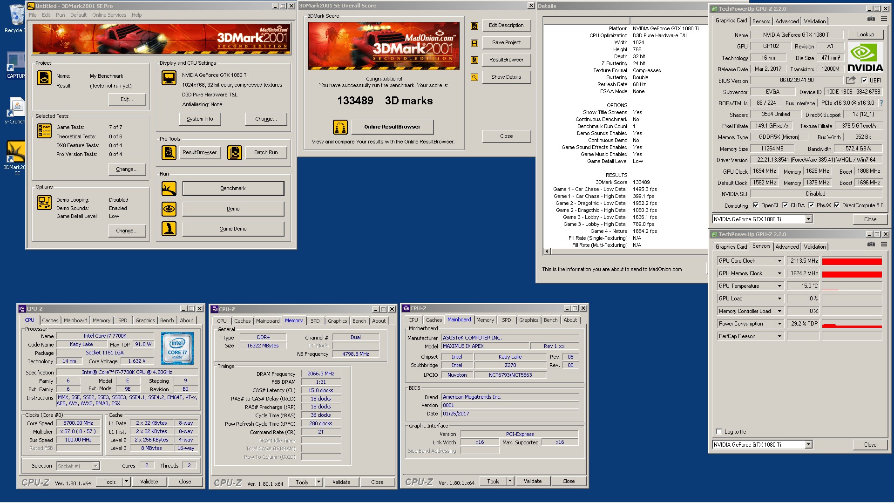
Task: Switch to Advanced tab in top GPU-Z window
Action: (x=787, y=21)
